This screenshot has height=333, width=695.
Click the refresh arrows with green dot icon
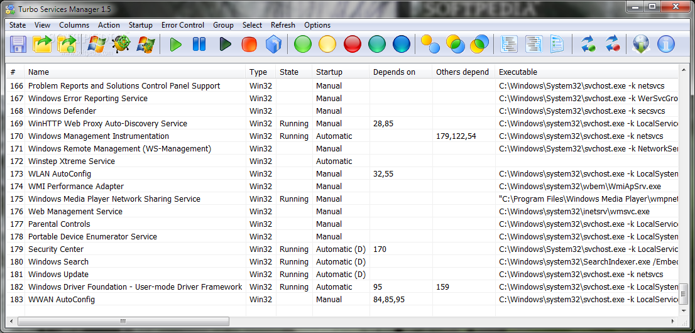(588, 44)
